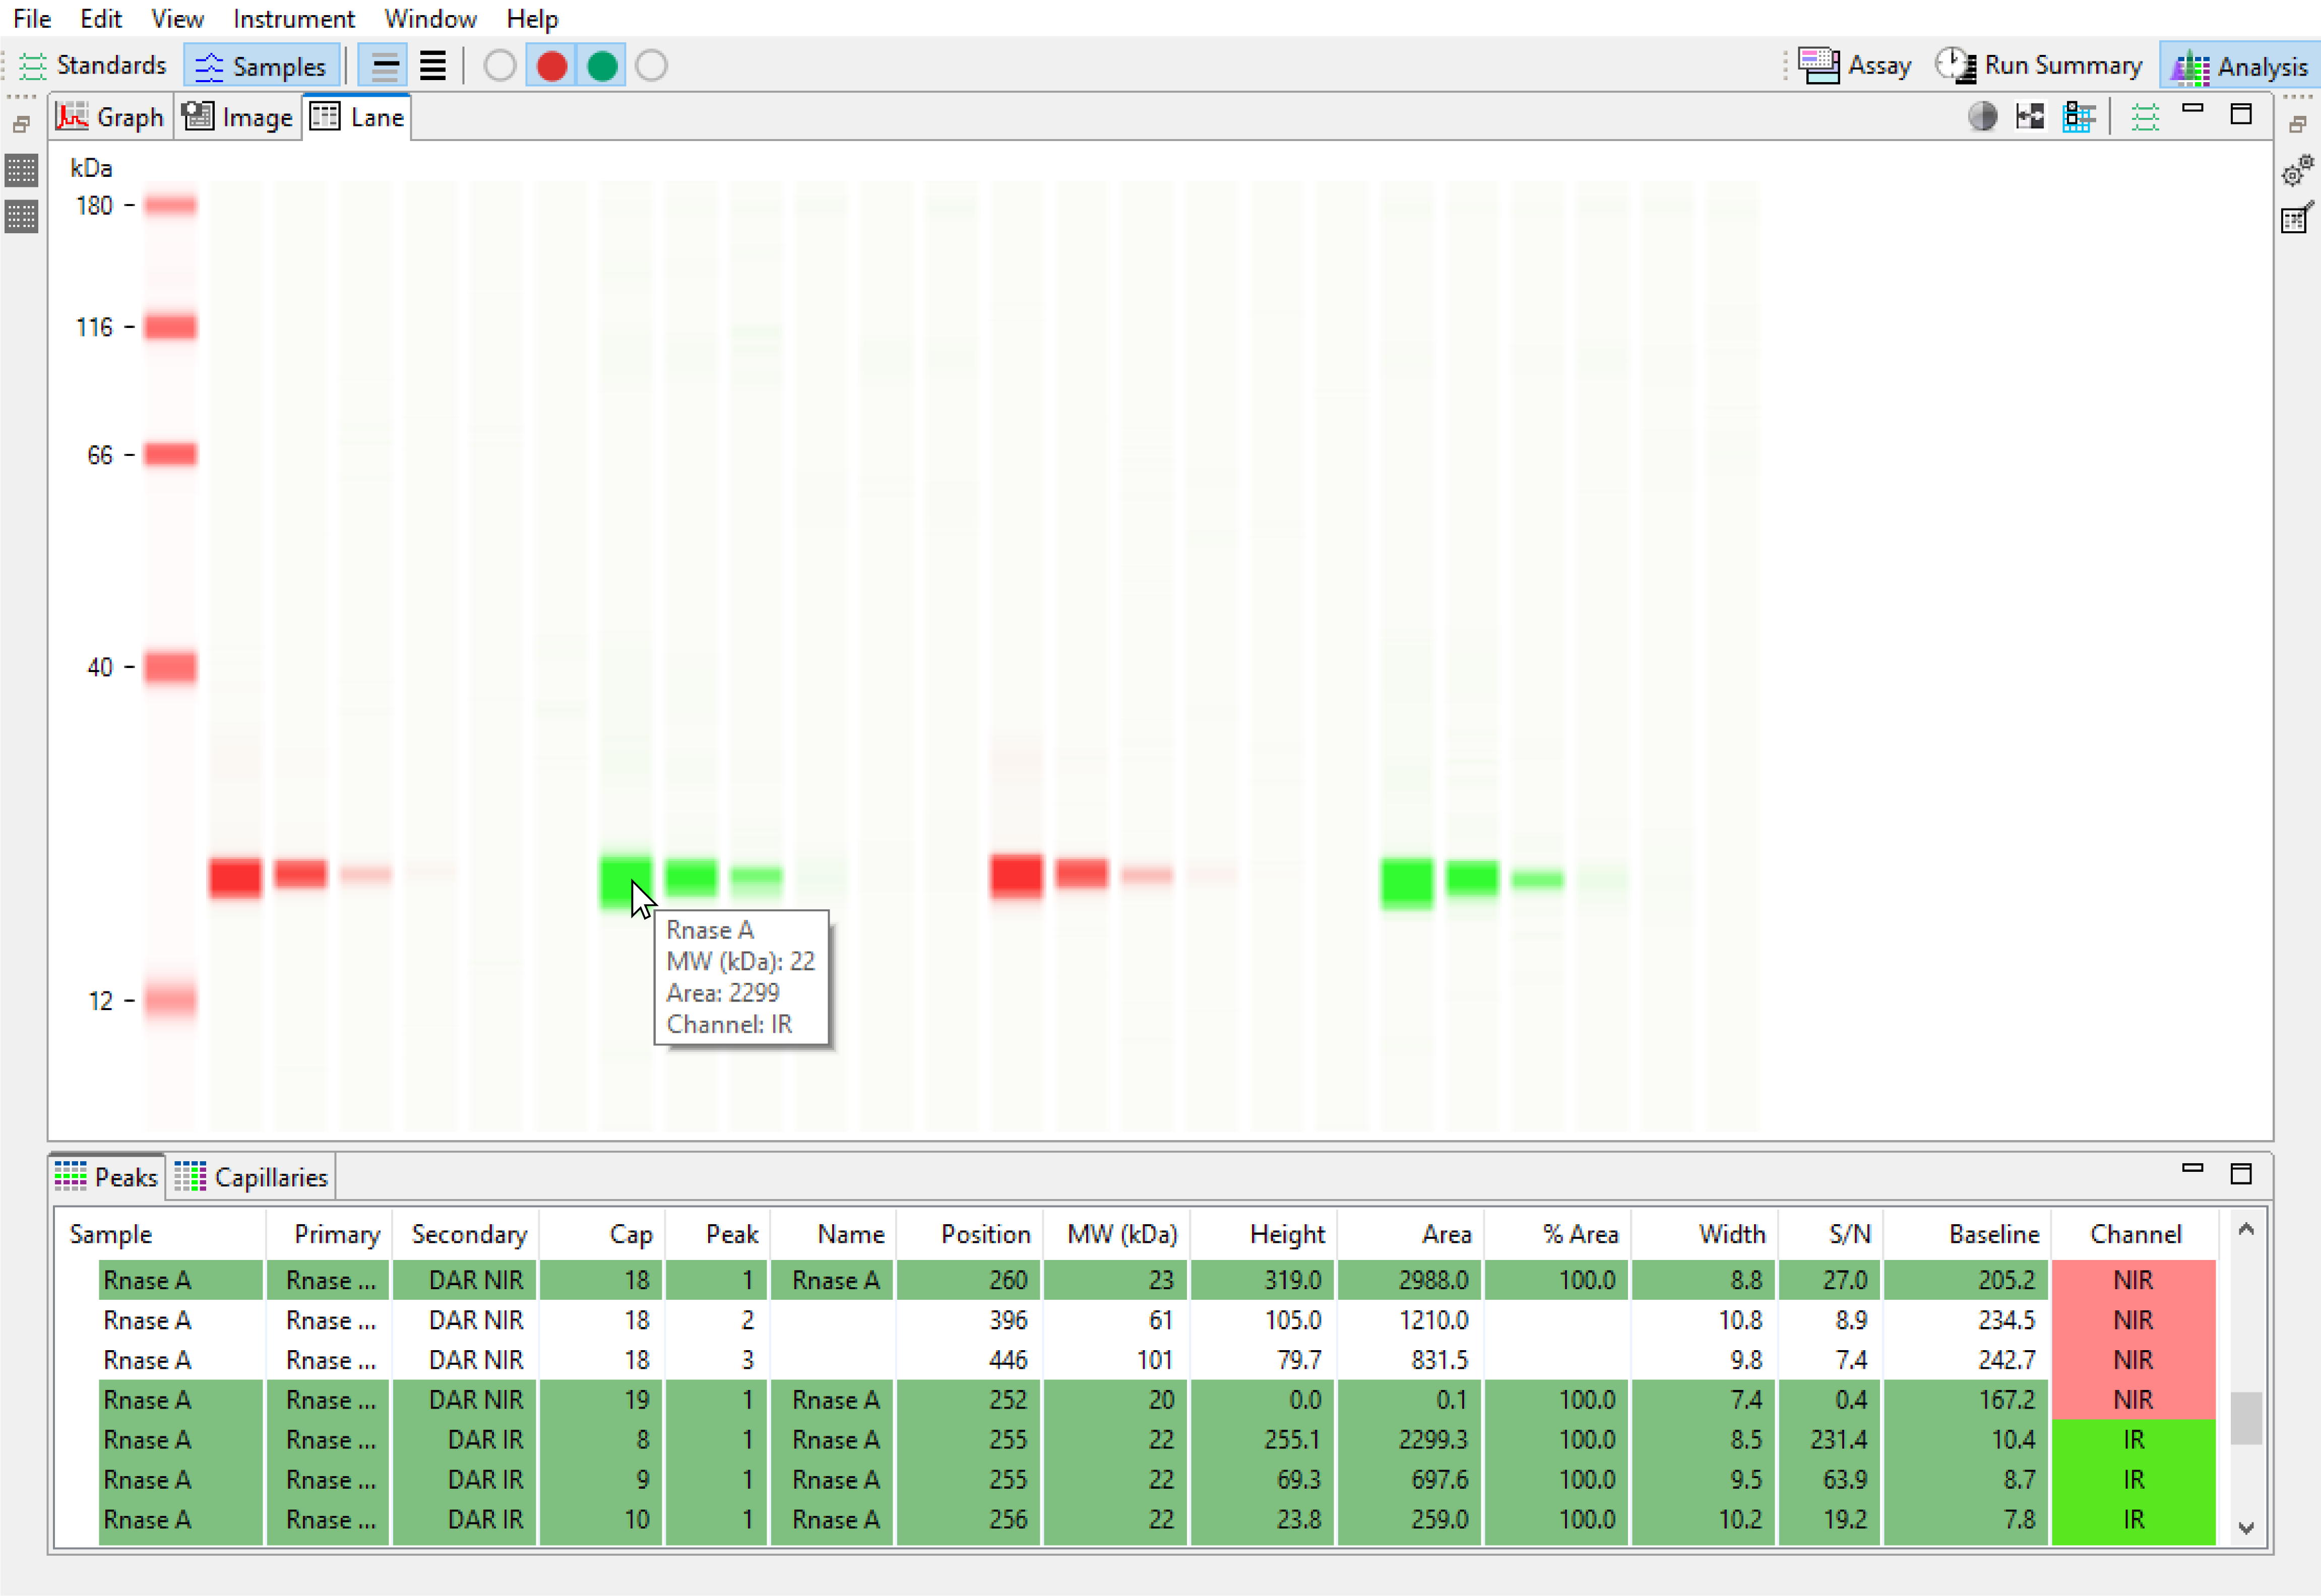Select the row with Area 697.6
Screen dimensions: 2321x1596
pyautogui.click(x=1158, y=1480)
